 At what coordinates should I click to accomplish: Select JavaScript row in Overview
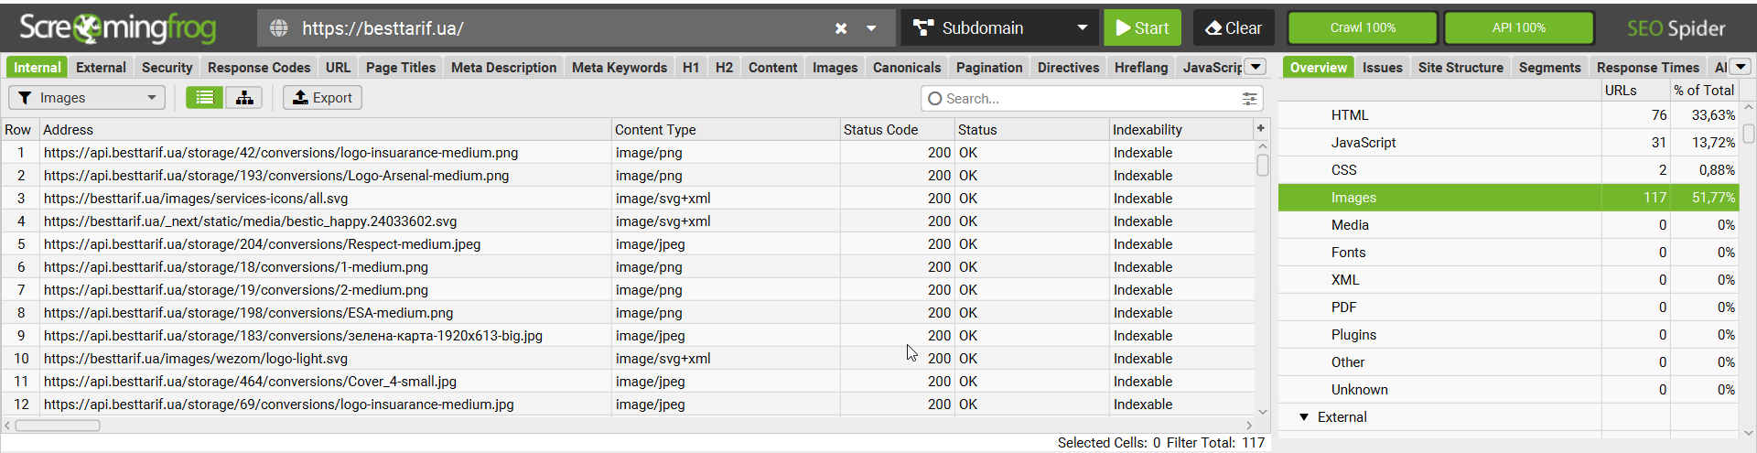1508,142
